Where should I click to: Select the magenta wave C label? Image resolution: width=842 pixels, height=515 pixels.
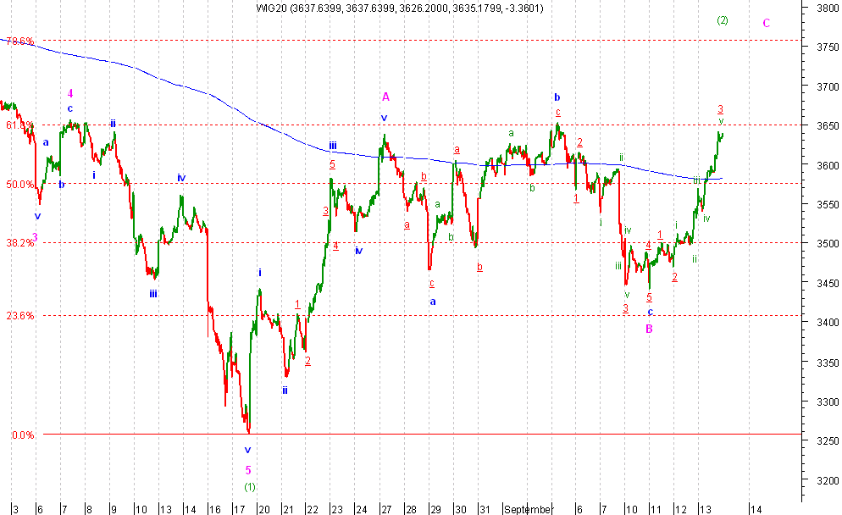tap(767, 23)
